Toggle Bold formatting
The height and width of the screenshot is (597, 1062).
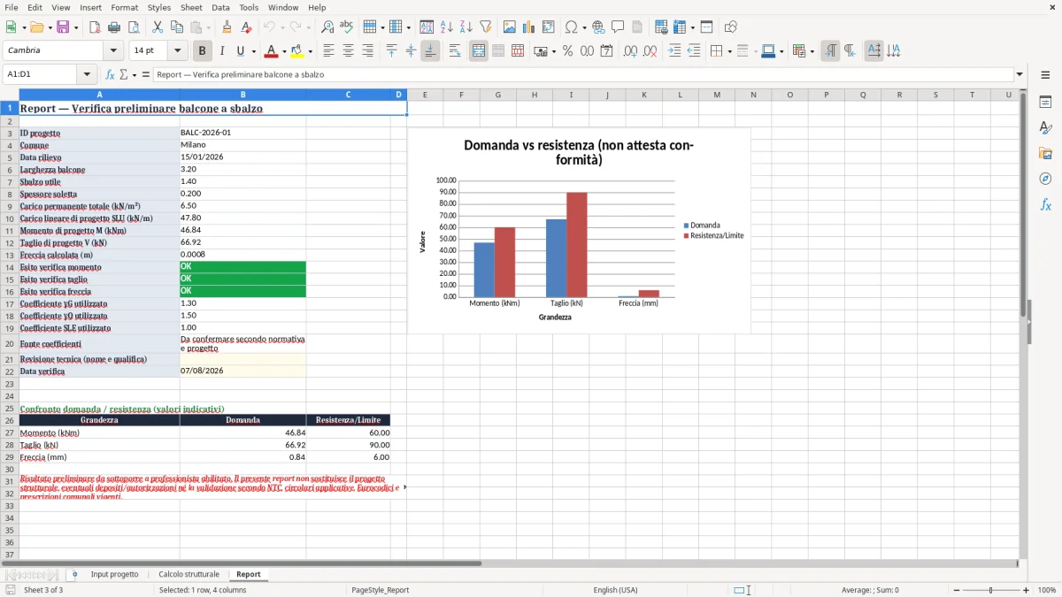click(x=202, y=51)
